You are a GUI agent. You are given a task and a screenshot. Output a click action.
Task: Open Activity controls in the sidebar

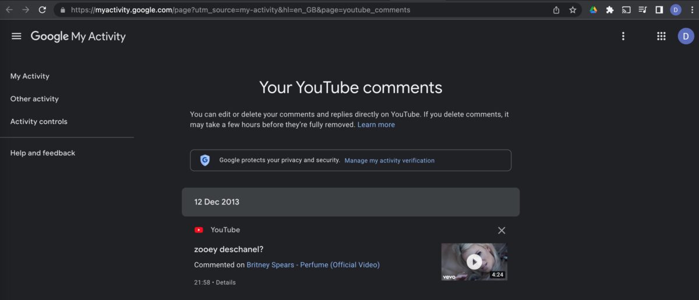tap(39, 122)
